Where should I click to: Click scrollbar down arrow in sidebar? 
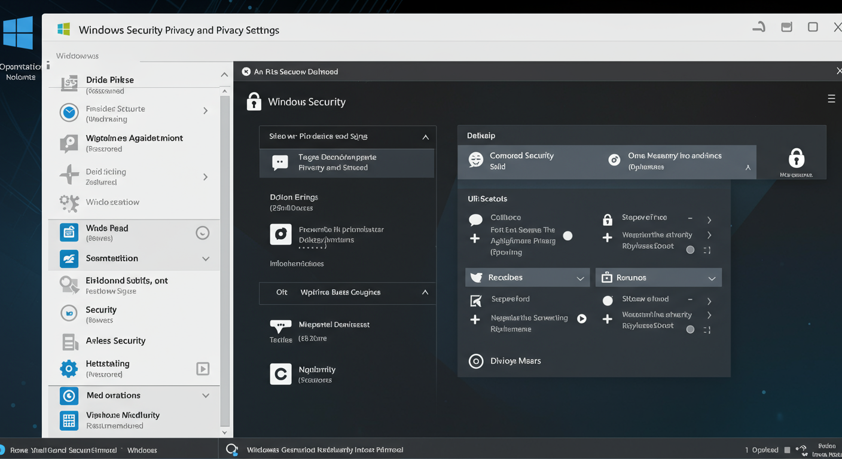click(x=225, y=432)
